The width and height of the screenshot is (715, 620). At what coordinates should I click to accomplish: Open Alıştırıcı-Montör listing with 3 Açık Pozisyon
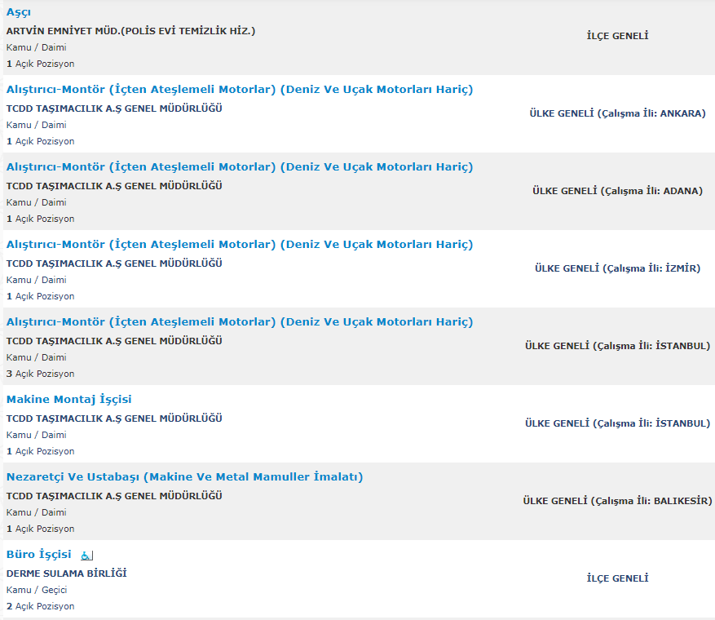pyautogui.click(x=240, y=322)
